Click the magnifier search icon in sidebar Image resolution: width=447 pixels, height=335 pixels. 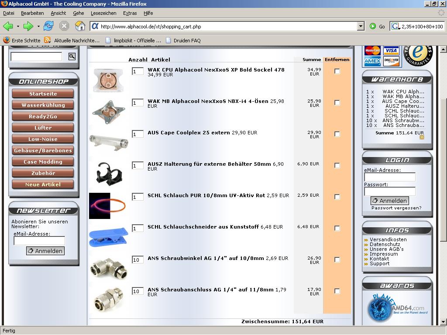72,56
